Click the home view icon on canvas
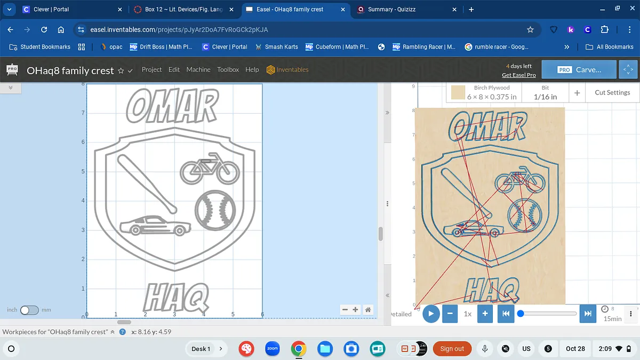The height and width of the screenshot is (360, 640). tap(367, 310)
